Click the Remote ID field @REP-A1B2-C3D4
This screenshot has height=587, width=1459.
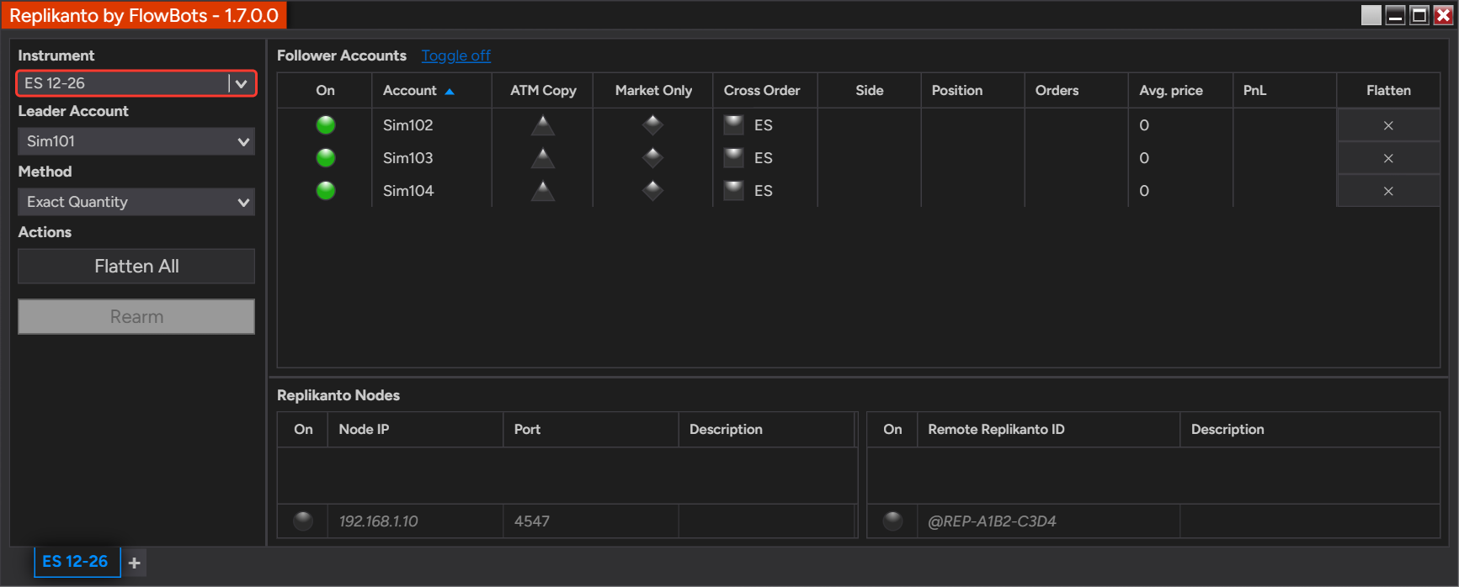tap(1048, 521)
